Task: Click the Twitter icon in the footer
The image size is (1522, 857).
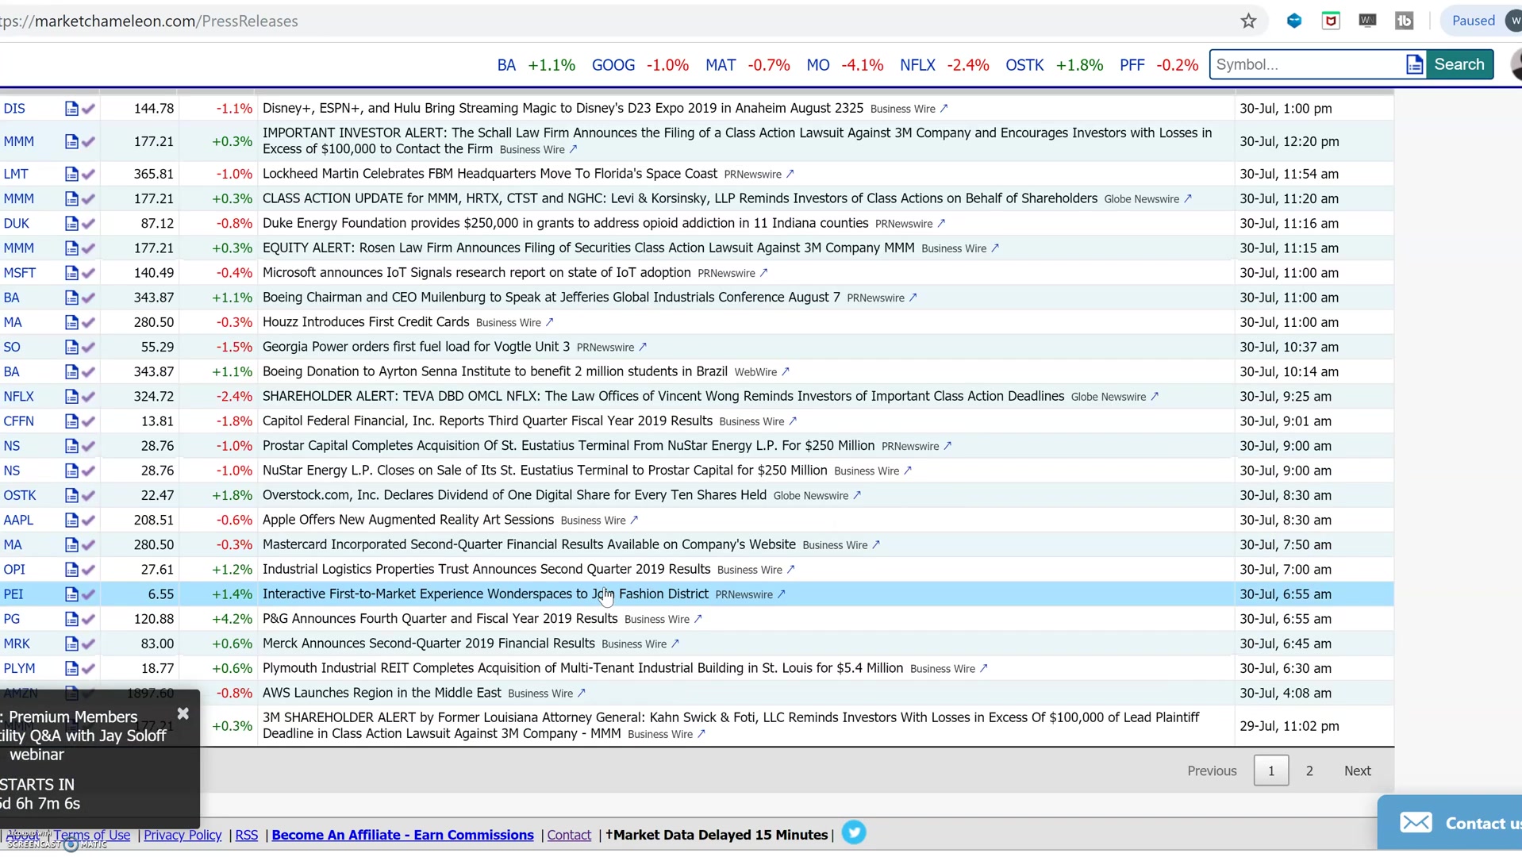Action: pyautogui.click(x=855, y=832)
